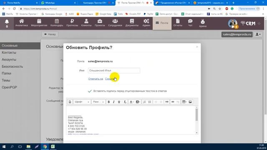Open the Арина assistant
Image resolution: width=267 pixels, height=150 pixels.
click(203, 23)
